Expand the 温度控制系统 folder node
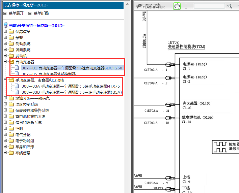This screenshot has height=193, width=239. click(5, 104)
